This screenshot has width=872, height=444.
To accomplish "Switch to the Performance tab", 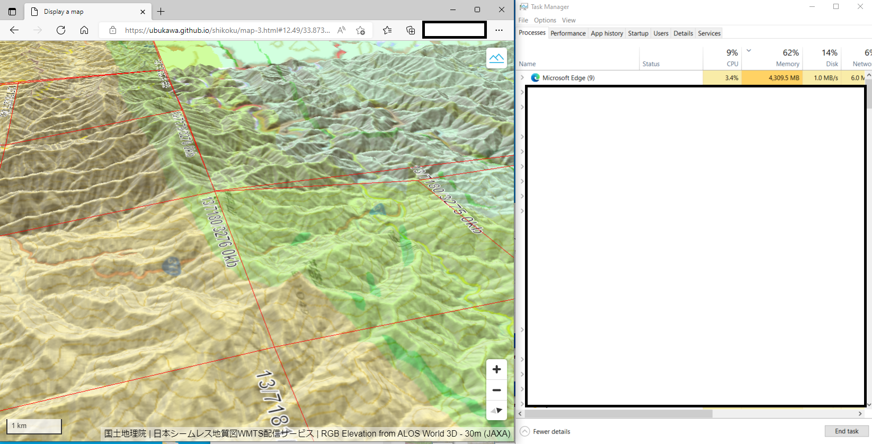I will point(568,33).
